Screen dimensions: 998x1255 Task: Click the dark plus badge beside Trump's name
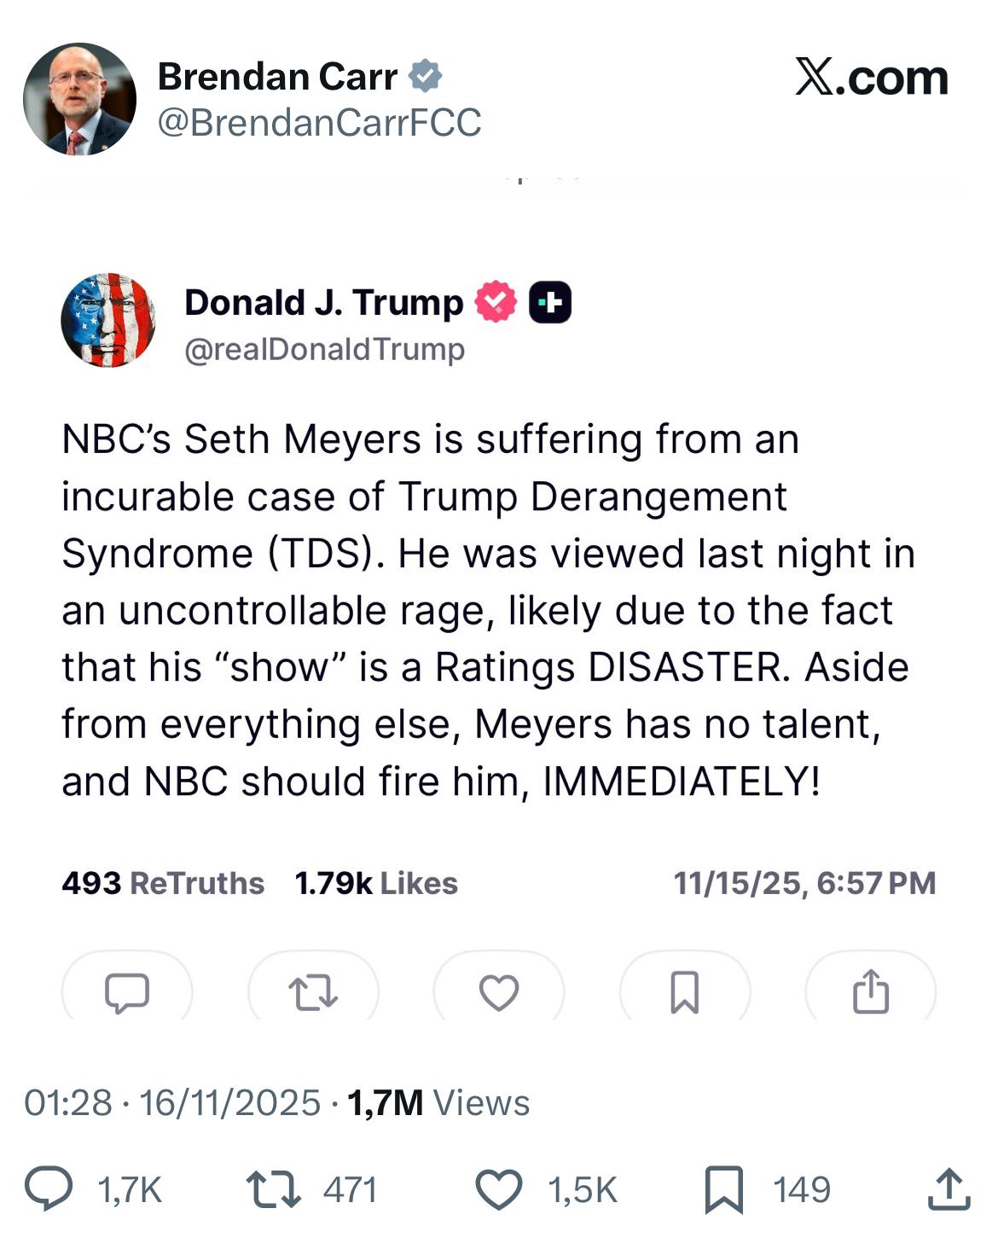click(550, 302)
